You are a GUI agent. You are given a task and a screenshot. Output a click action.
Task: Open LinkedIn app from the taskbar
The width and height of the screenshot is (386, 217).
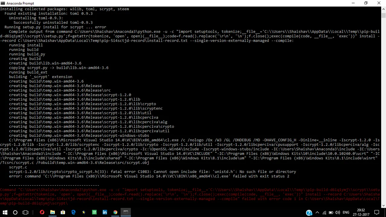point(105,212)
